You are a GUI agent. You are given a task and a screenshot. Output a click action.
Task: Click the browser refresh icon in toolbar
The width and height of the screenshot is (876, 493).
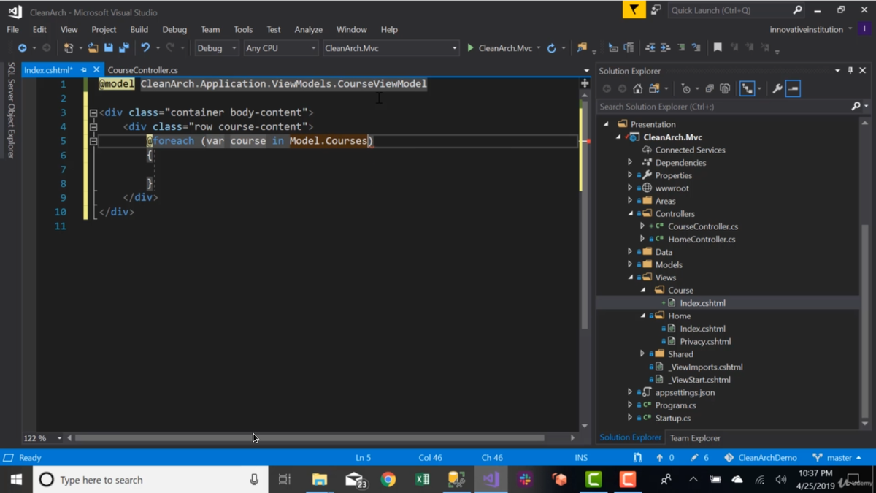[x=552, y=48]
